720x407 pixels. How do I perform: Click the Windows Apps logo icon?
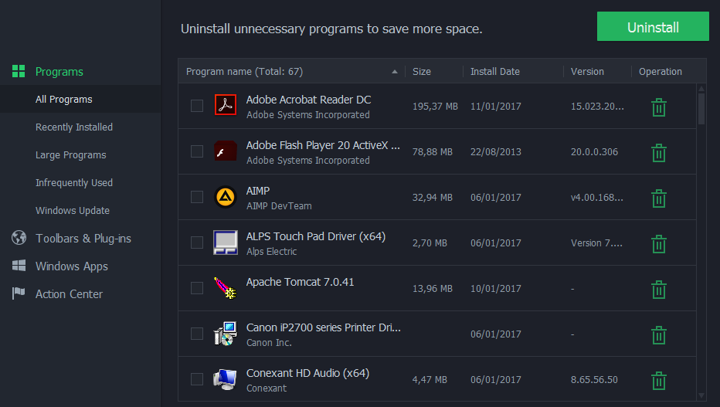[19, 266]
